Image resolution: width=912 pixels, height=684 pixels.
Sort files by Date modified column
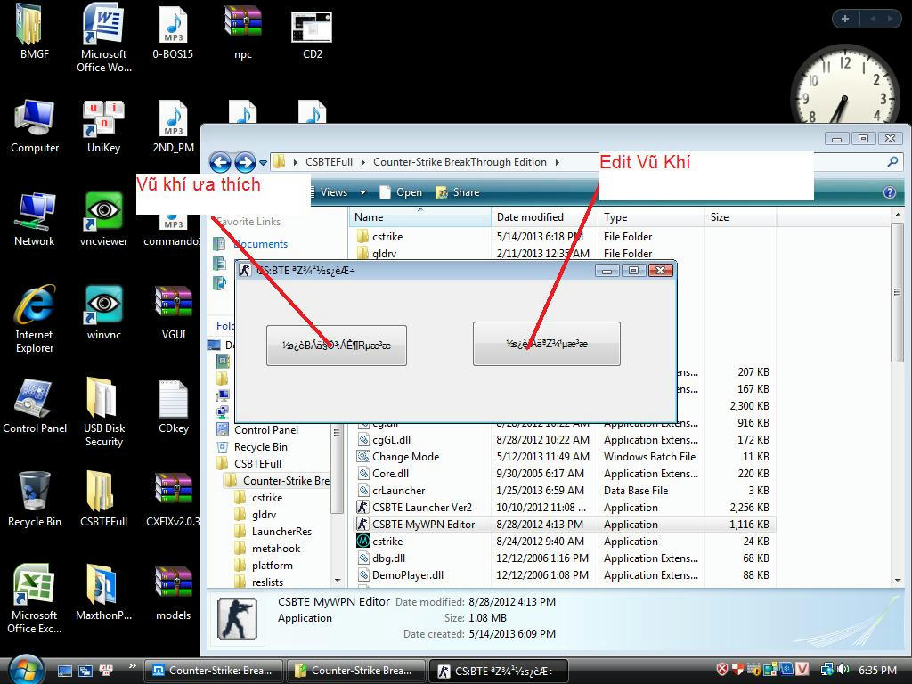(x=544, y=217)
